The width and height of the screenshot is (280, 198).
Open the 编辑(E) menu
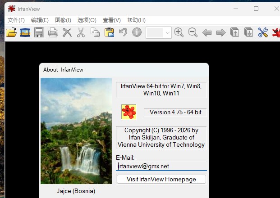click(x=40, y=20)
